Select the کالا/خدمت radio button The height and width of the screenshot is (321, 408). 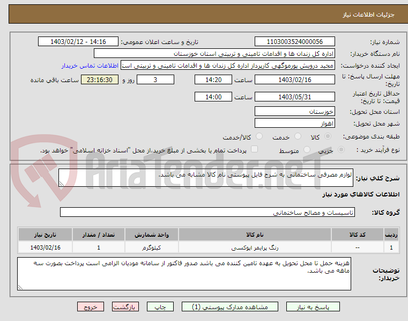point(259,136)
